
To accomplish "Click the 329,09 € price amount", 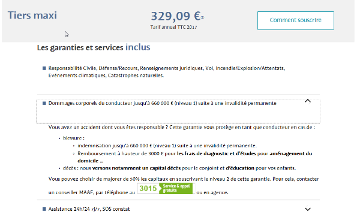I will [176, 16].
